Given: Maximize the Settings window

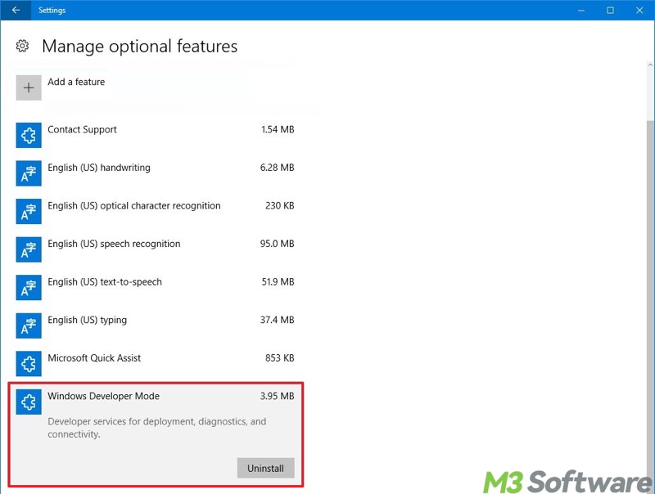Looking at the screenshot, I should tap(610, 10).
